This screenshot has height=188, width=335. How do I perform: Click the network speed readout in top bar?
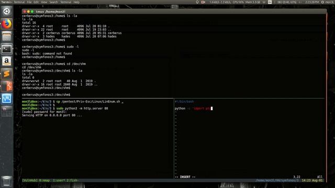pyautogui.click(x=220, y=2)
